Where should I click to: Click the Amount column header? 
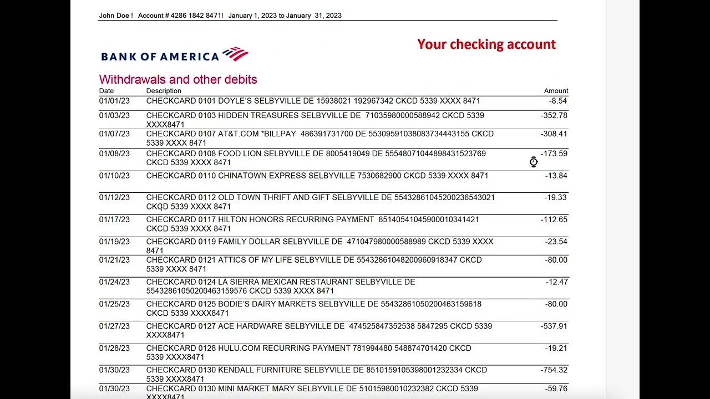[556, 91]
